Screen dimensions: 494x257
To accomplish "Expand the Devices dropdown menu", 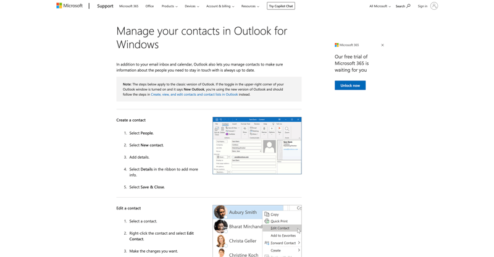I will (x=191, y=6).
